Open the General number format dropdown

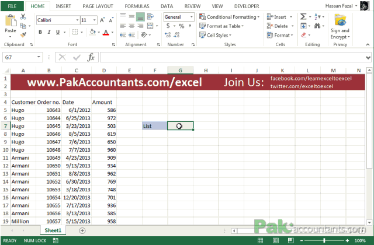pyautogui.click(x=191, y=17)
